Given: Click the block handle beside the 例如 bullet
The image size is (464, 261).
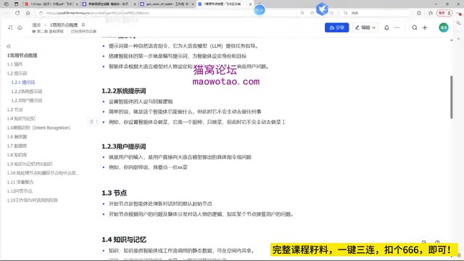Looking at the screenshot, I should point(94,122).
